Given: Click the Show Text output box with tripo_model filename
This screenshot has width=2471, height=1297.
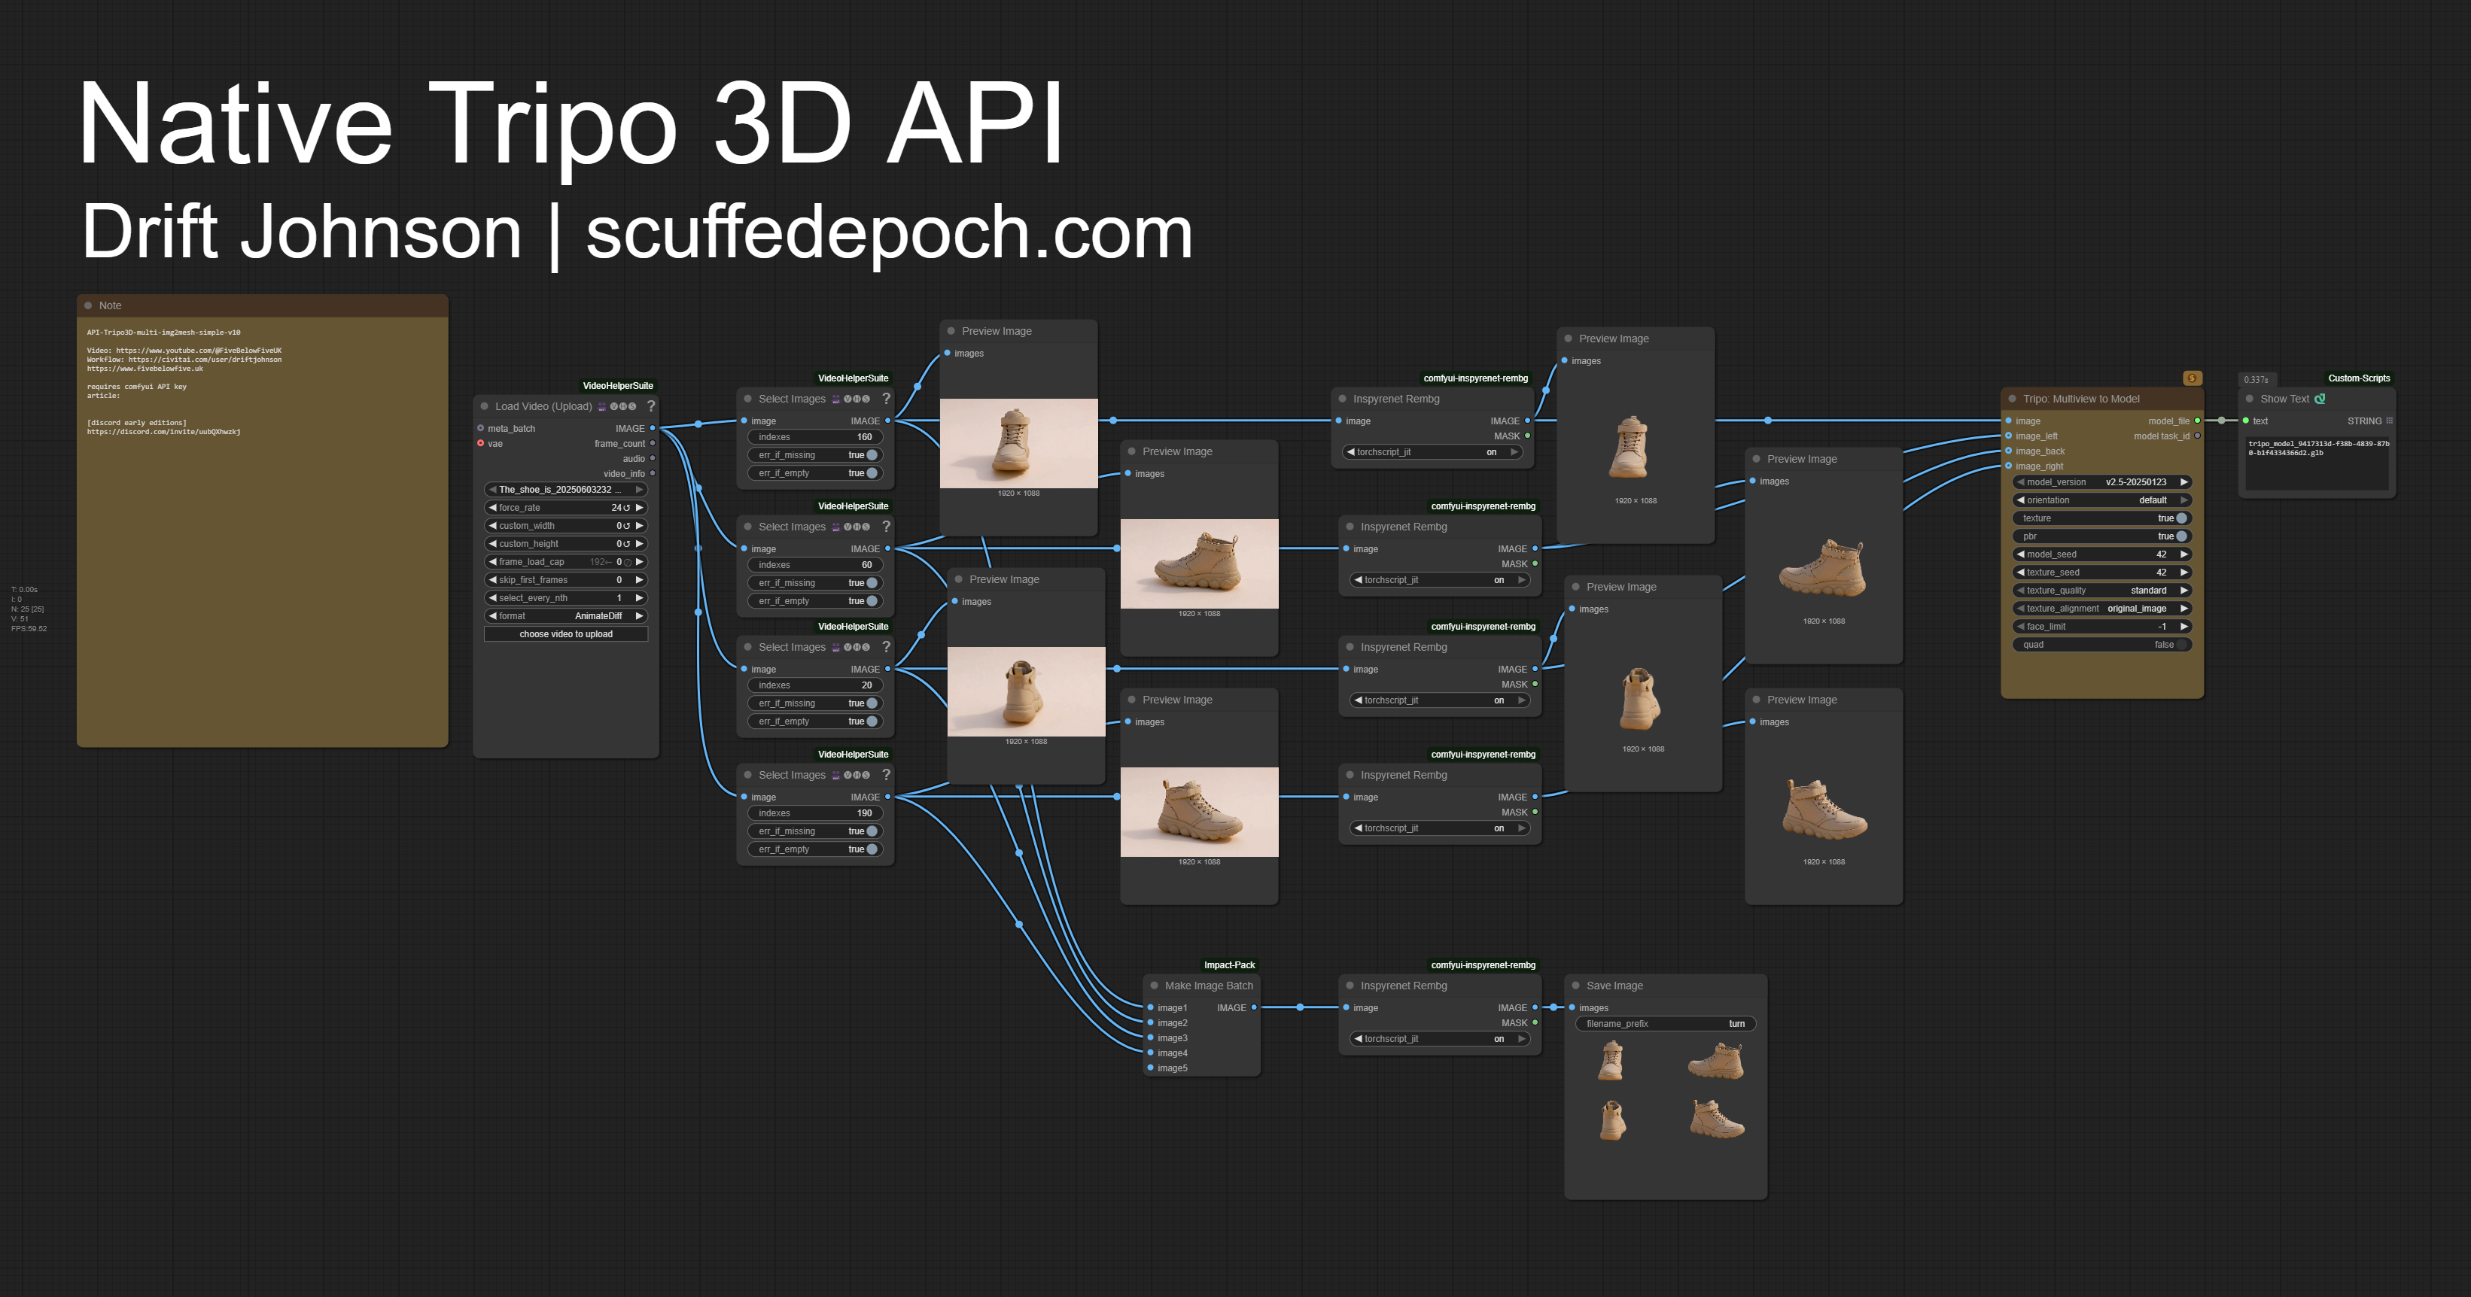Looking at the screenshot, I should click(2317, 464).
